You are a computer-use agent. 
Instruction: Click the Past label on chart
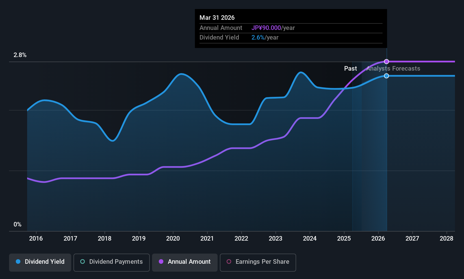click(350, 69)
